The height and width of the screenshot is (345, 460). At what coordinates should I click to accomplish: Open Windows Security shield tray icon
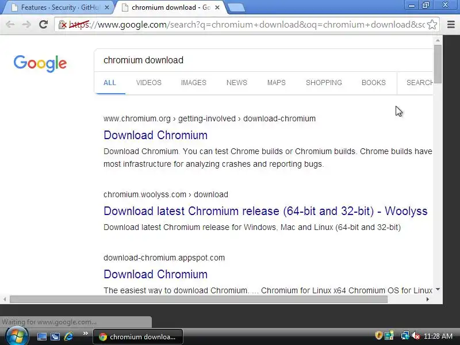point(378,335)
